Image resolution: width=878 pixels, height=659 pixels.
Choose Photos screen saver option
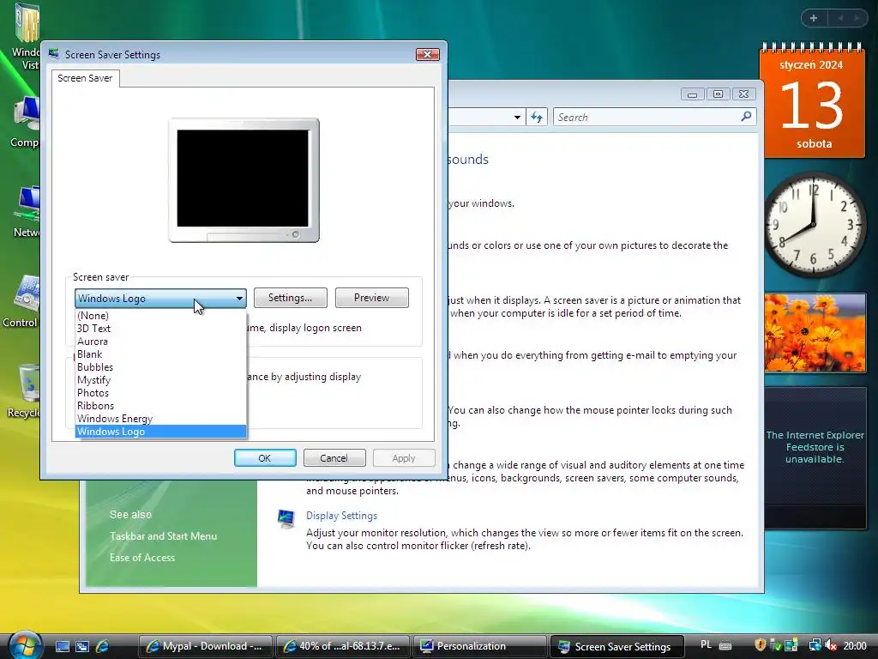(160, 393)
